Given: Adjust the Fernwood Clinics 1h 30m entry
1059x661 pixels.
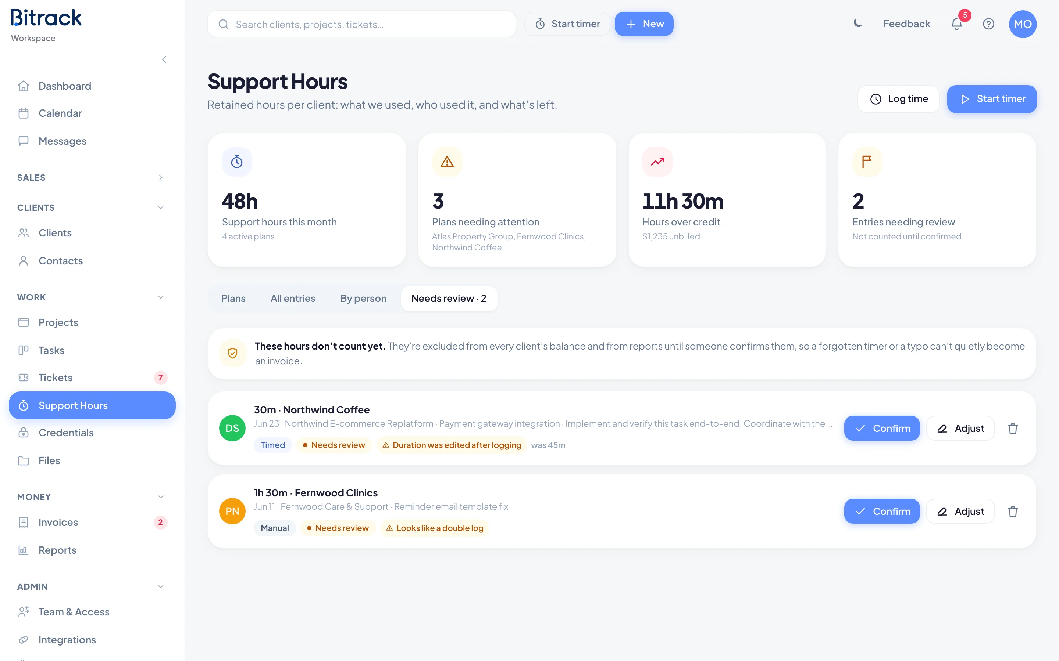Looking at the screenshot, I should pyautogui.click(x=960, y=512).
